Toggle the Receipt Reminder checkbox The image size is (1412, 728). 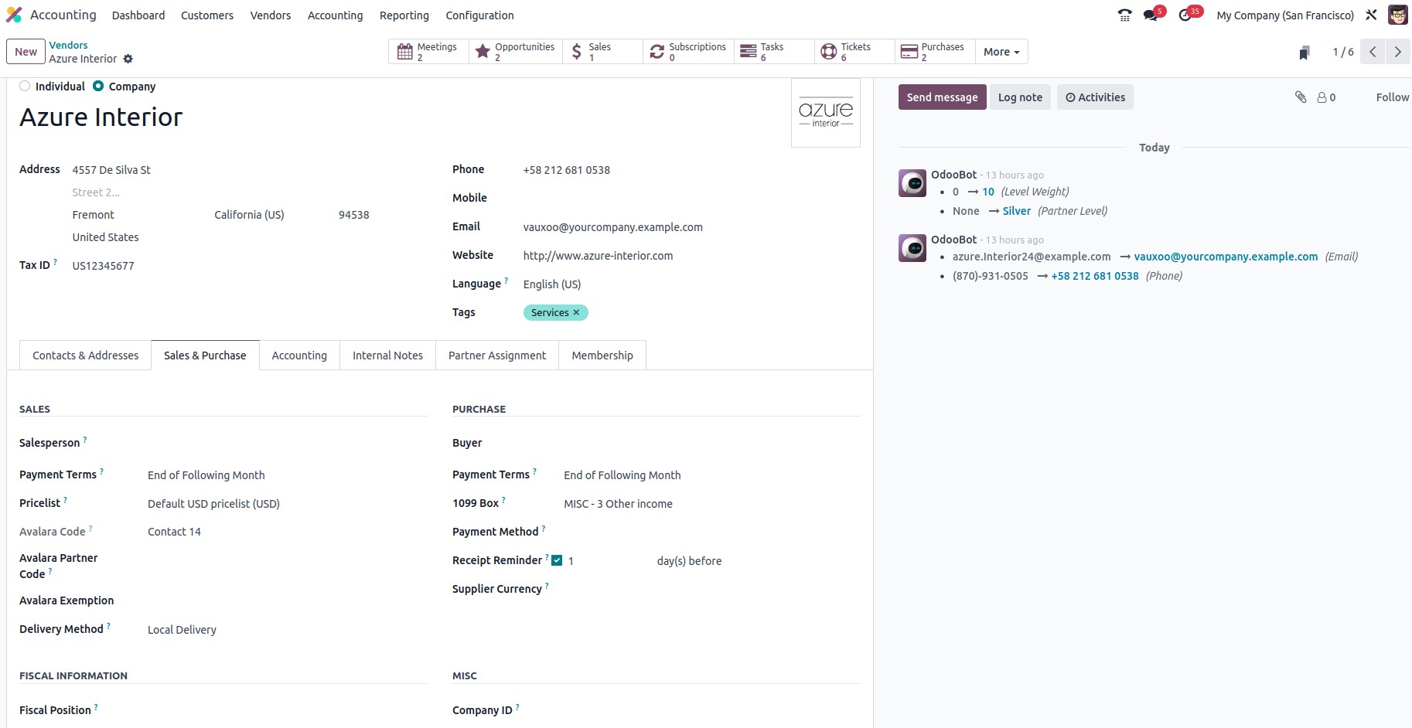(x=557, y=560)
